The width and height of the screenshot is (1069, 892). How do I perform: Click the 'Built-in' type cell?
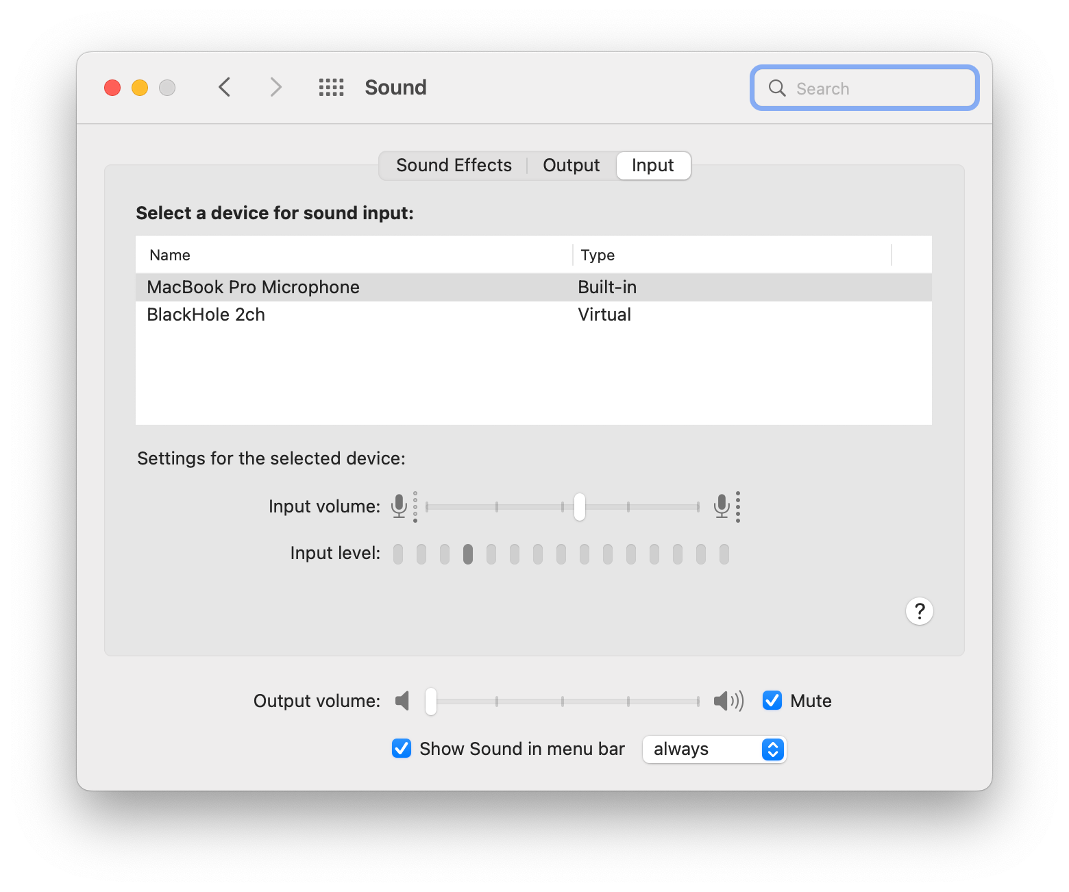[x=607, y=287]
